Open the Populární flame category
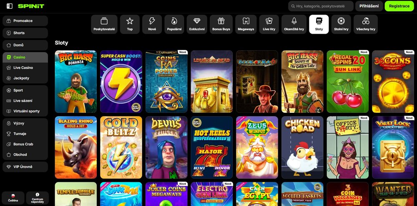The height and width of the screenshot is (206, 417). coord(174,24)
